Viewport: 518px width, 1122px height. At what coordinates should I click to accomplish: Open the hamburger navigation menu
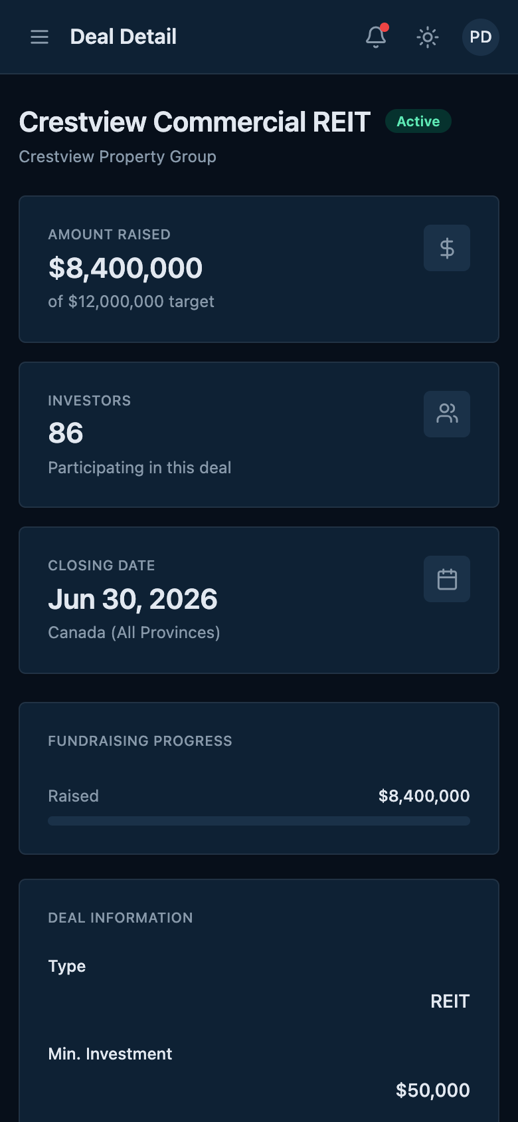click(x=40, y=37)
